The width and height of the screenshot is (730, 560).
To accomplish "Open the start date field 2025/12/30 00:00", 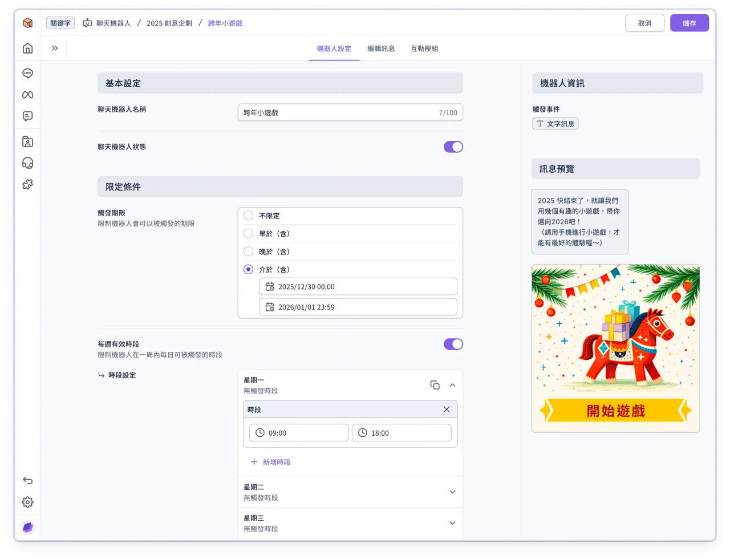I will click(358, 287).
